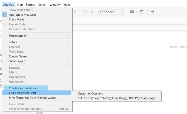Click the Parameters menu entry
The image size is (187, 114).
point(37,82)
